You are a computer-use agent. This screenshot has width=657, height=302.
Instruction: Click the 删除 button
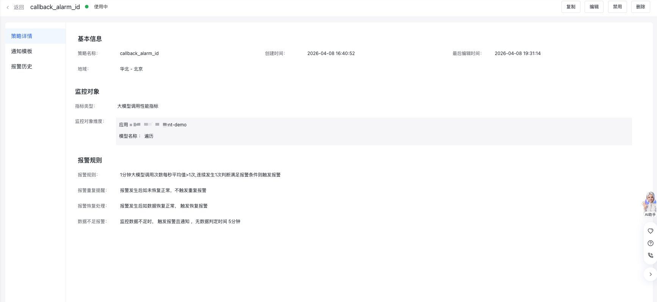(x=640, y=7)
